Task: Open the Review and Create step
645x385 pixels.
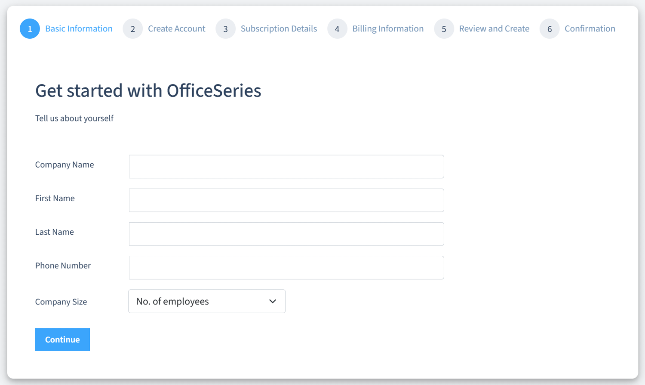Action: (494, 29)
